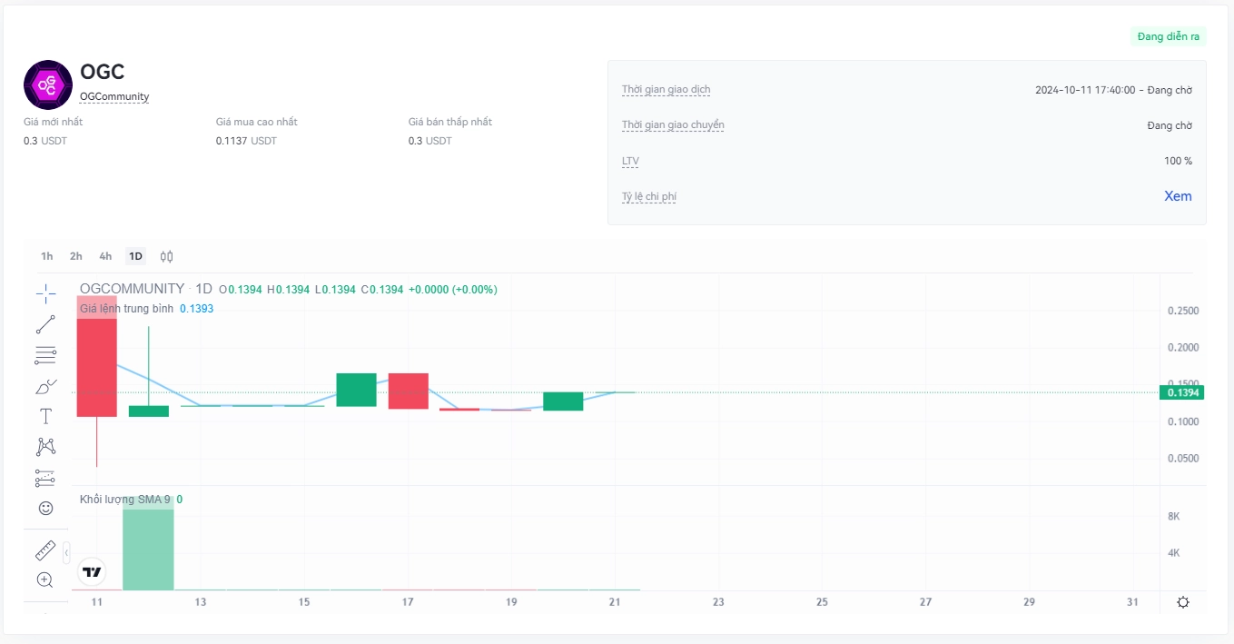Screen dimensions: 1234x644
Task: Select the crosshair cursor tool
Action: click(x=45, y=293)
